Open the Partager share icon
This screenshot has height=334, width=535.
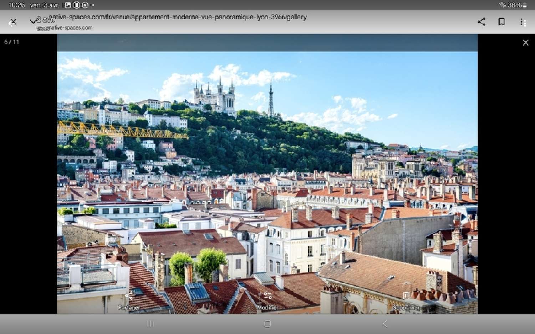pos(129,294)
